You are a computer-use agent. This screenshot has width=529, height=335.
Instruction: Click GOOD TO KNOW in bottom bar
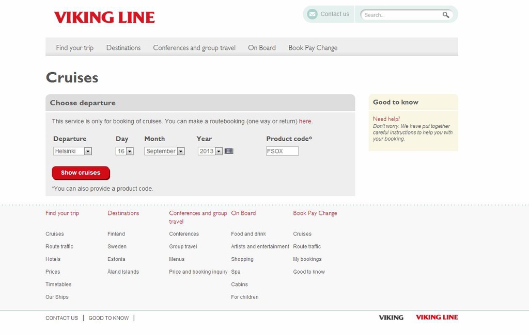[x=108, y=318]
